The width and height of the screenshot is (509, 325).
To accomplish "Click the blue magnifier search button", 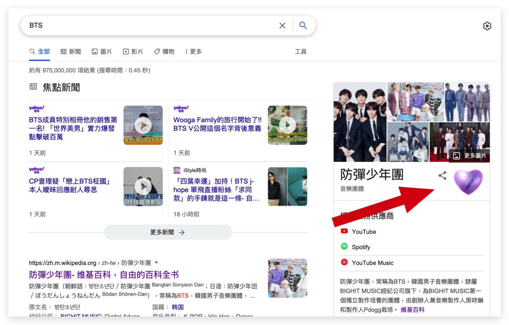I will pyautogui.click(x=303, y=25).
